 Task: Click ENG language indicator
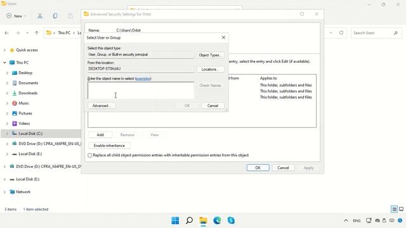tap(357, 220)
